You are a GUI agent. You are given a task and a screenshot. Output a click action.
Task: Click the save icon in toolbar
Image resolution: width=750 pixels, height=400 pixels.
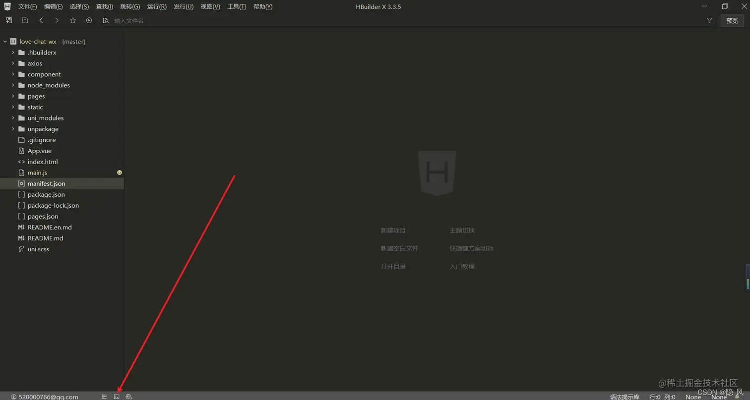point(25,20)
